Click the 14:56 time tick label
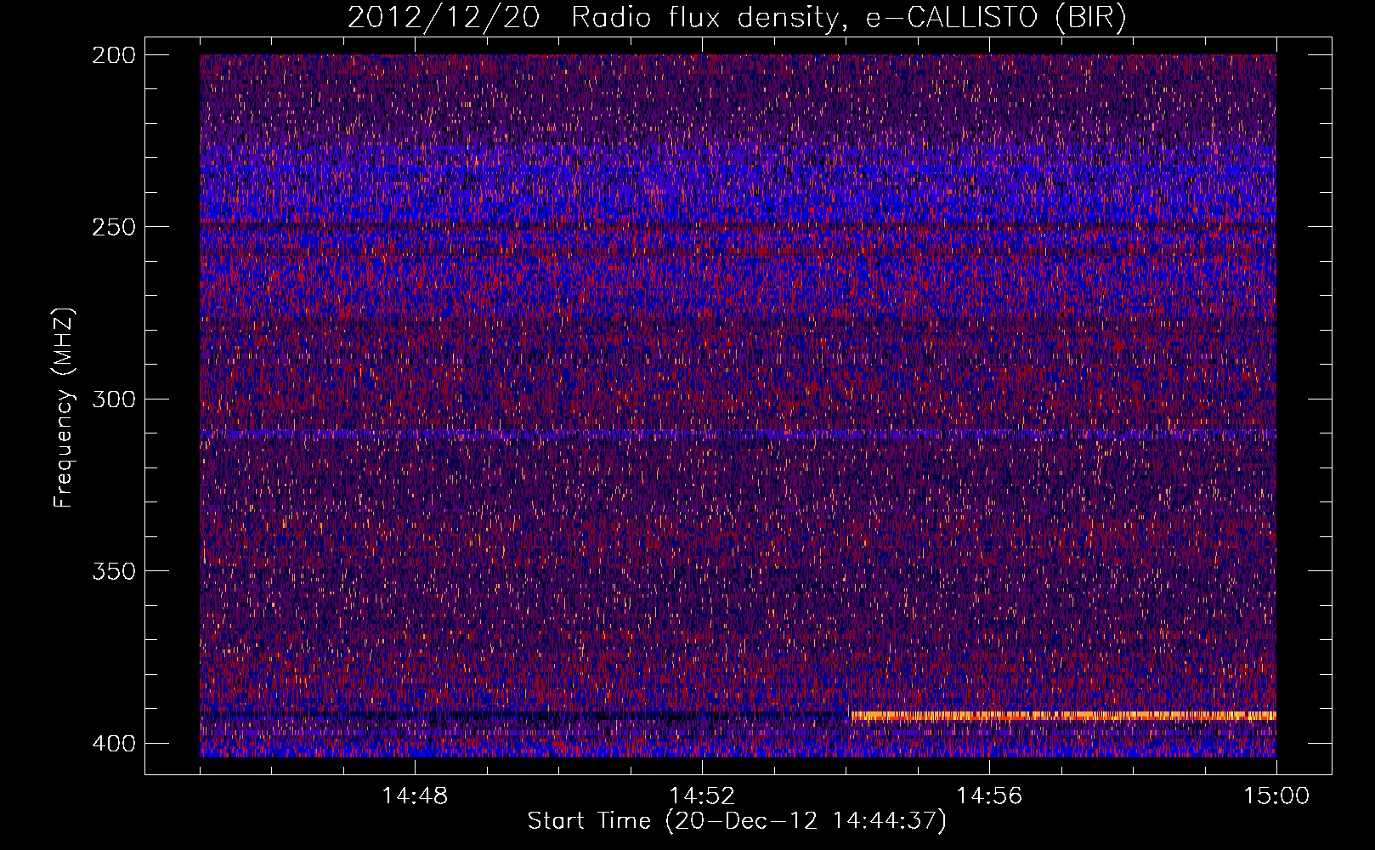The height and width of the screenshot is (850, 1375). point(989,796)
